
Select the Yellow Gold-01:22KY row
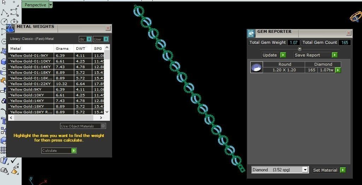click(x=56, y=84)
